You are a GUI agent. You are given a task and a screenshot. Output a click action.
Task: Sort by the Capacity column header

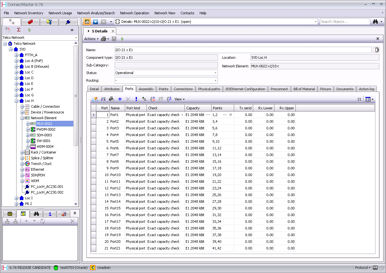198,108
